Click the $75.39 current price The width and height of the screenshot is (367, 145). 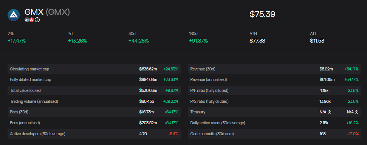coord(262,14)
